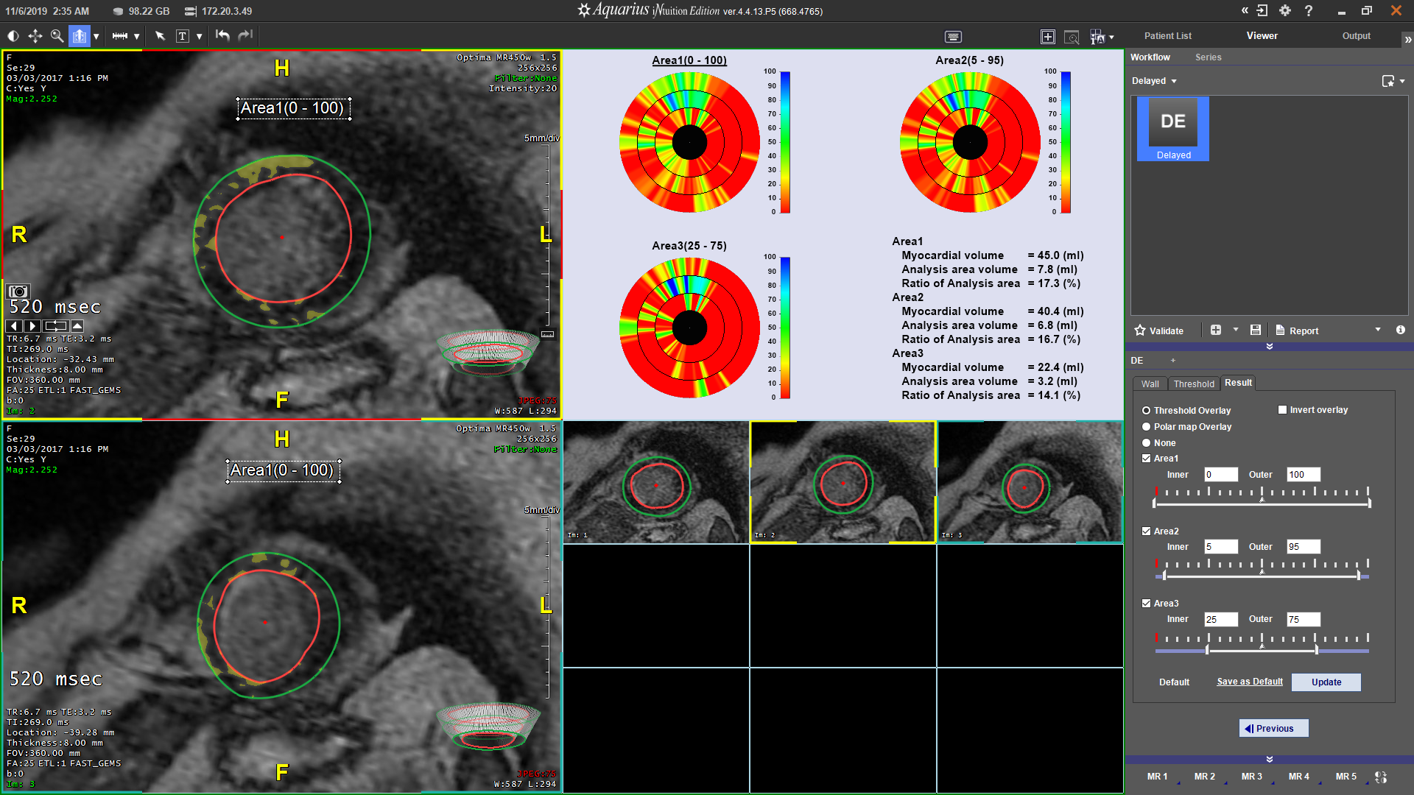Click the Area1 Outer value field
This screenshot has height=795, width=1414.
click(1303, 474)
